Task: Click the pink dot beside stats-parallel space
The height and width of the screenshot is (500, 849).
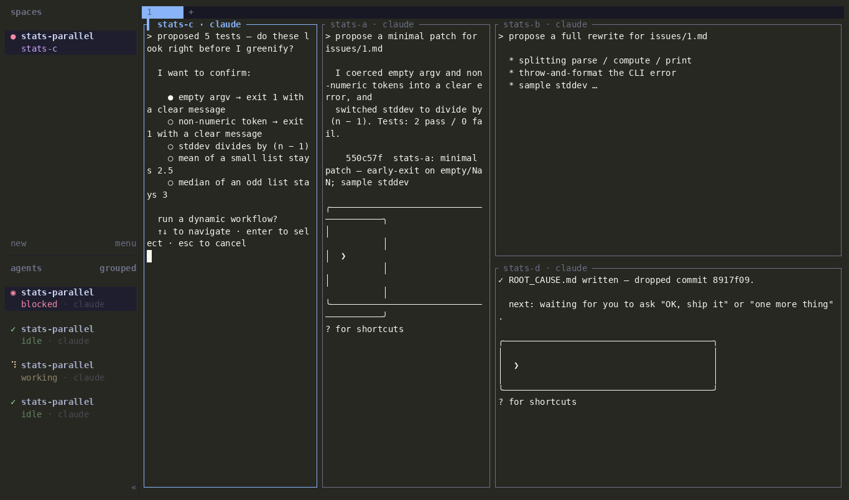Action: 13,37
